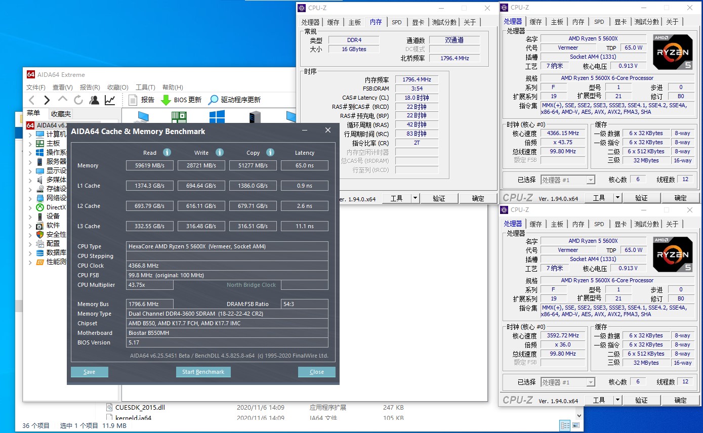Open 工具 dropdown arrow in top-right CPU-Z

(617, 198)
